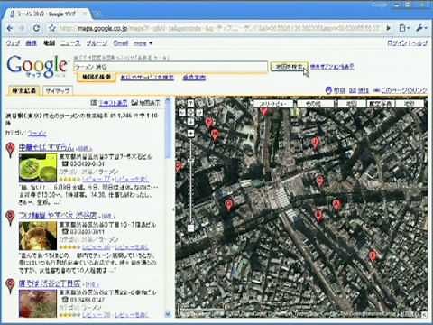Go back with the browser back arrow
This screenshot has height=325, width=433.
point(10,28)
